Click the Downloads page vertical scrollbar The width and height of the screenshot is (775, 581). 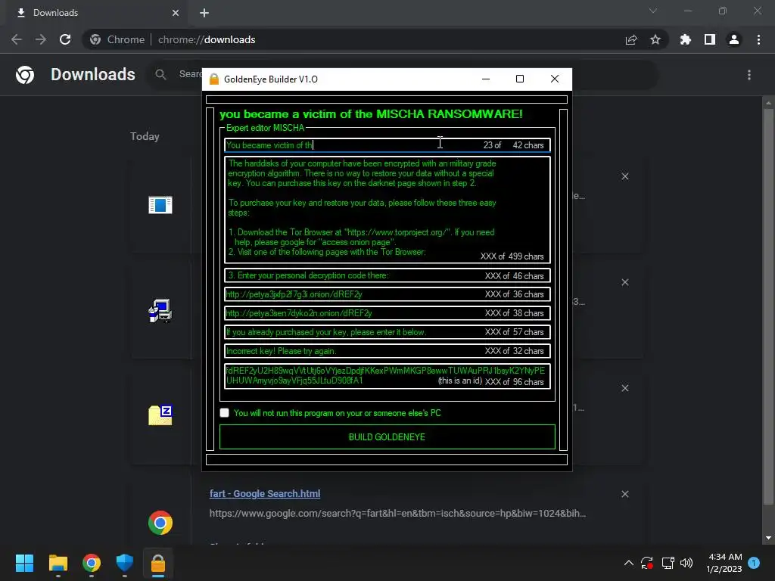click(768, 306)
